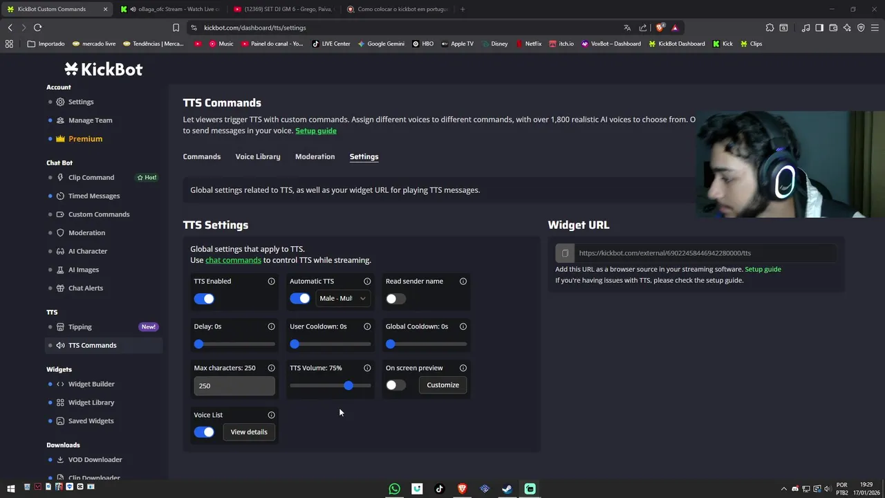This screenshot has width=885, height=498.
Task: Click the Customize button
Action: click(x=442, y=385)
